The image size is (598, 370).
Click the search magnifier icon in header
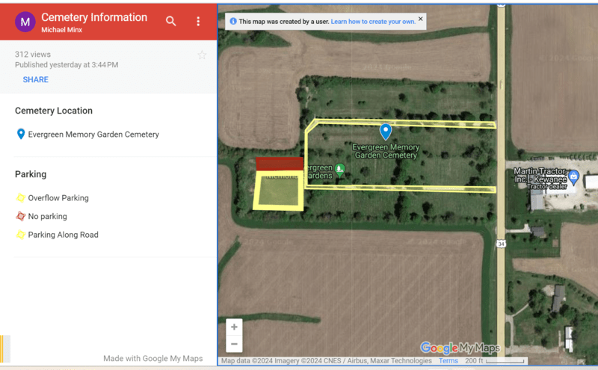[x=171, y=22]
